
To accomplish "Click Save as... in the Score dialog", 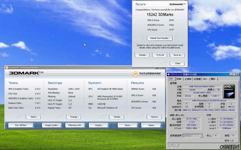I will click(178, 55).
